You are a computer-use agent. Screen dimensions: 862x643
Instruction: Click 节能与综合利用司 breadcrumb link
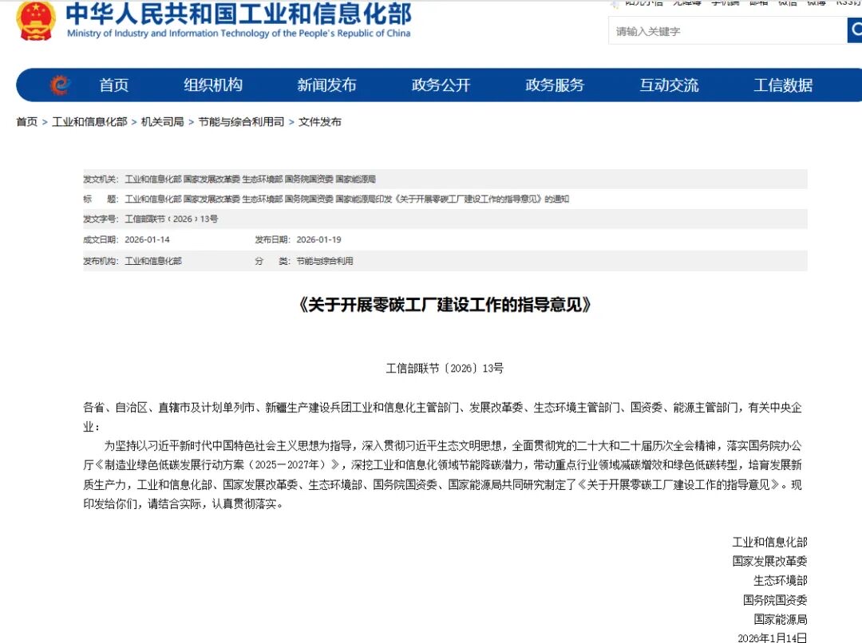tap(241, 122)
